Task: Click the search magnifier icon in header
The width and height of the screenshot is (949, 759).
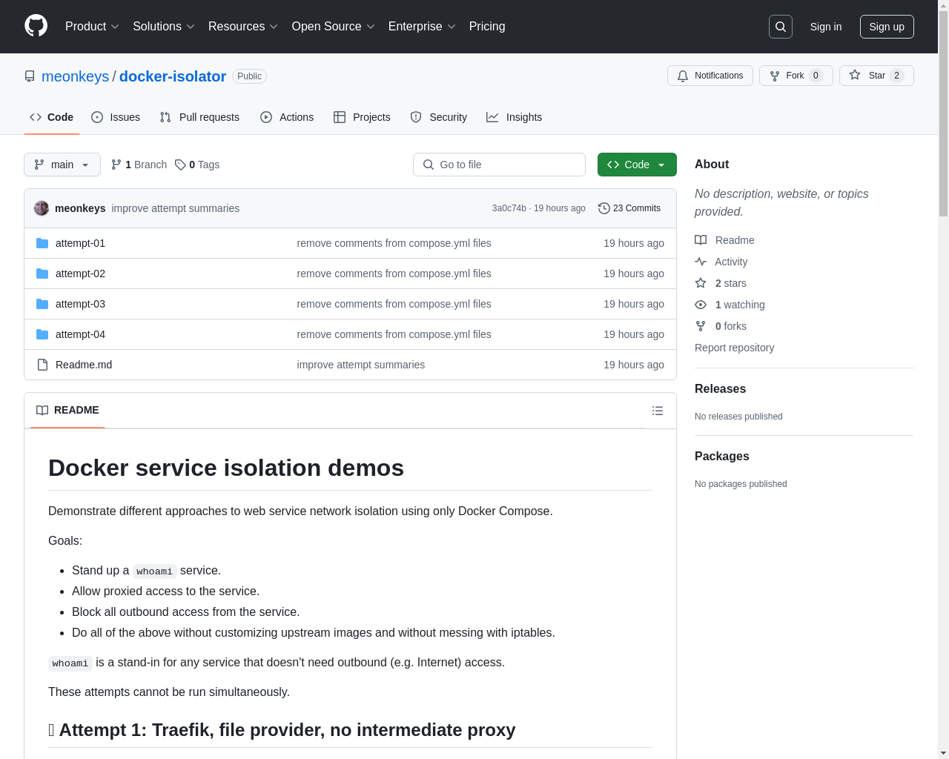Action: click(x=781, y=27)
